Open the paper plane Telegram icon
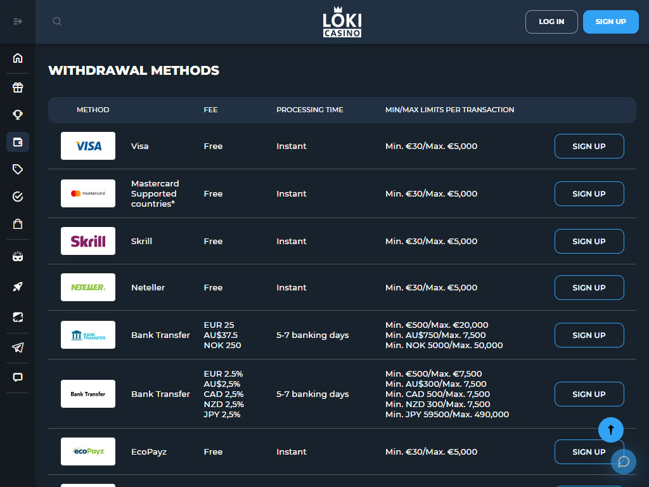The width and height of the screenshot is (649, 487). (18, 347)
